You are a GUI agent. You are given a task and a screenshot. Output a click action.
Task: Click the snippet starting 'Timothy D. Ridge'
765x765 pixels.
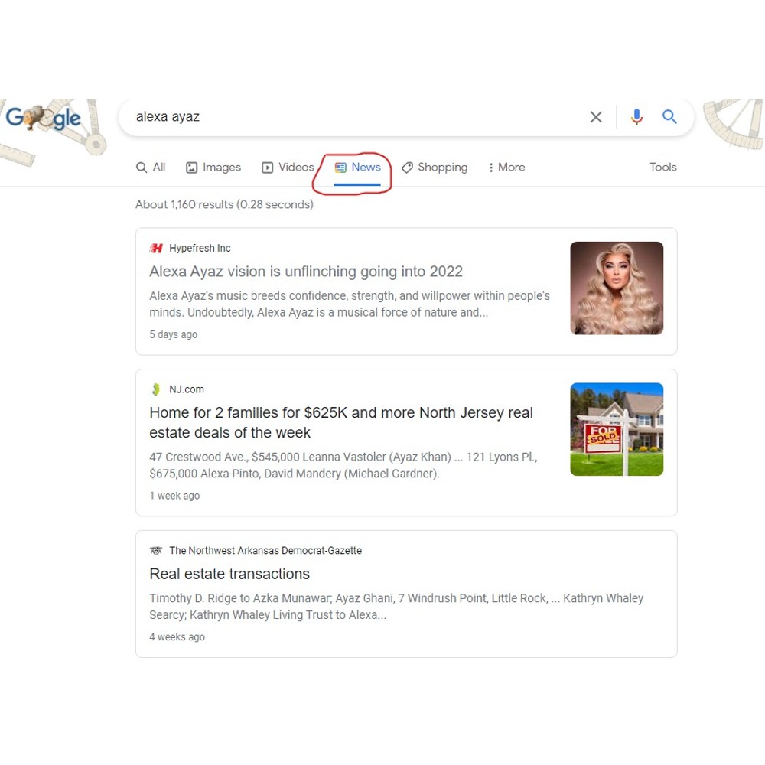pyautogui.click(x=396, y=607)
